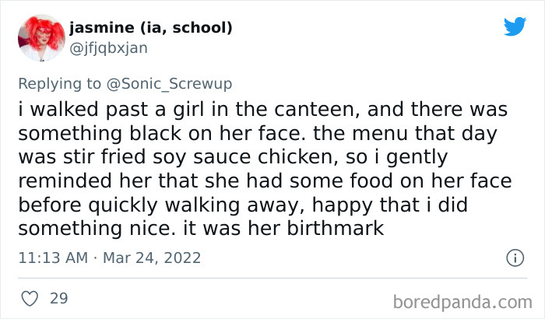
Task: Click the Twitter bird logo
Action: pos(515,26)
